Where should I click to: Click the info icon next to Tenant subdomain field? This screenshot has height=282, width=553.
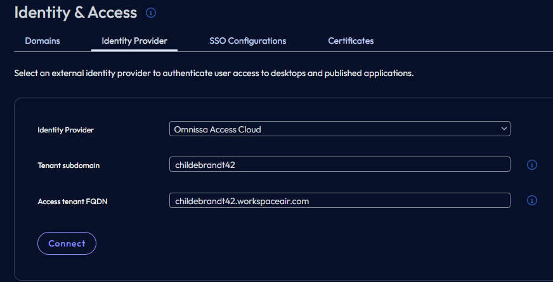tap(532, 165)
